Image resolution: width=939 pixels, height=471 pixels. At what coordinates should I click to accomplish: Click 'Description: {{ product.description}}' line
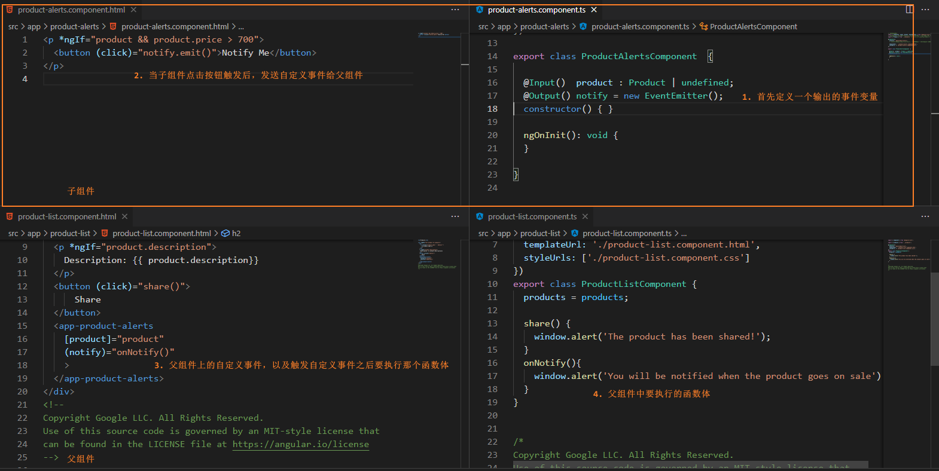tap(161, 260)
